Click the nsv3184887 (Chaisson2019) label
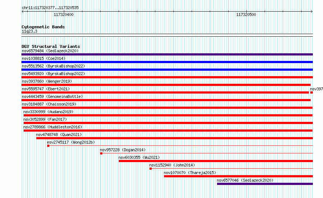This screenshot has width=323, height=198. click(49, 104)
